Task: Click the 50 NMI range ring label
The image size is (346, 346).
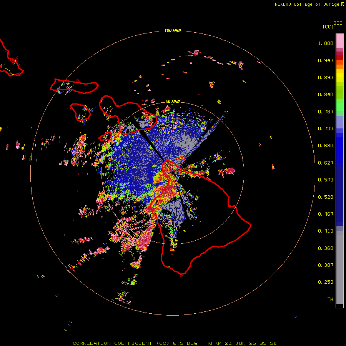Action: coord(173,101)
